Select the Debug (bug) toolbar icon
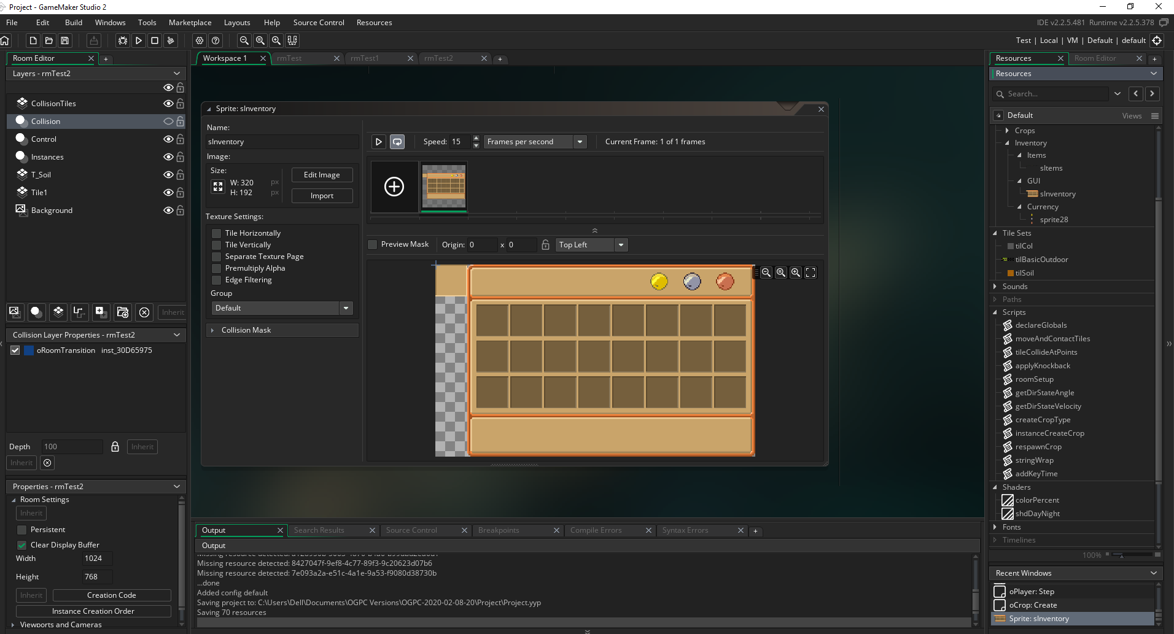Image resolution: width=1174 pixels, height=634 pixels. tap(123, 41)
